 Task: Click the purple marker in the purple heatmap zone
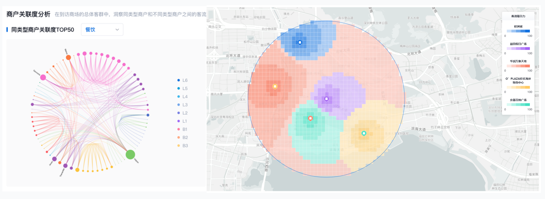click(x=326, y=99)
